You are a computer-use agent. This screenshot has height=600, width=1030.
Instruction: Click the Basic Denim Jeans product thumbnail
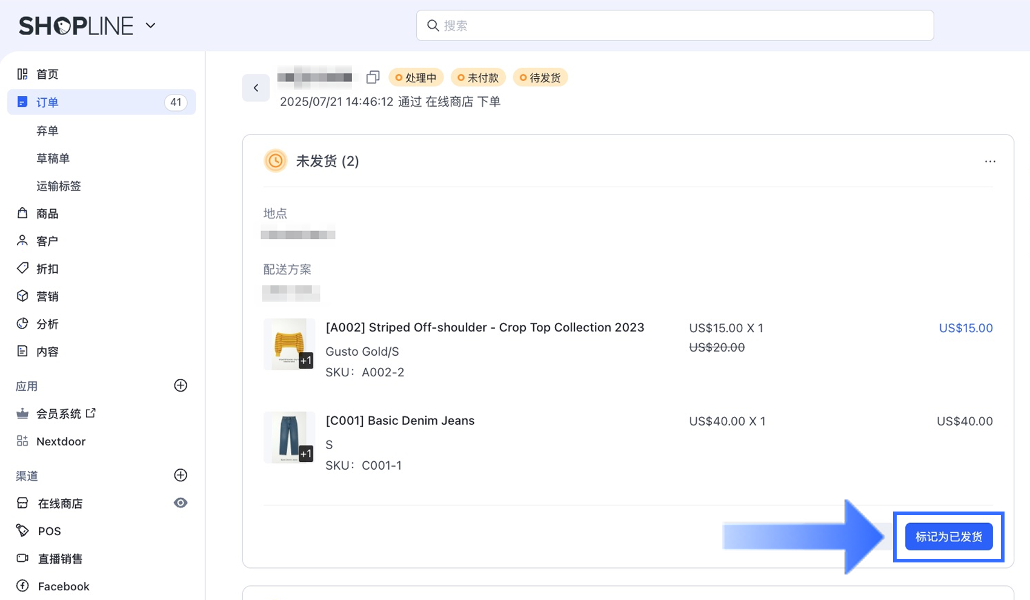point(289,437)
